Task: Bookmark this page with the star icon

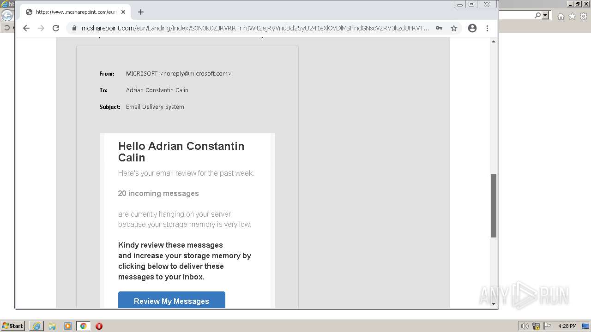Action: (x=454, y=28)
